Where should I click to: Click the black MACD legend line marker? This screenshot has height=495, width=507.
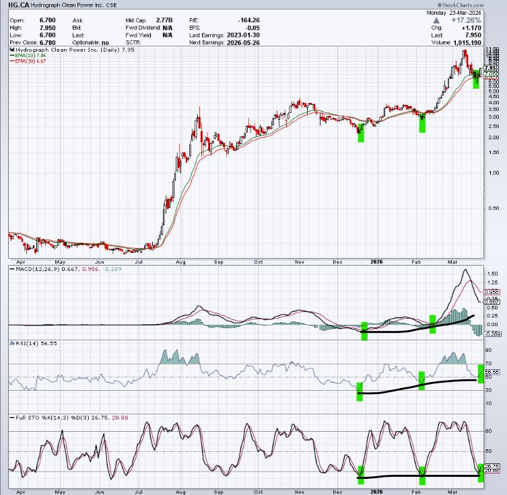coord(12,269)
